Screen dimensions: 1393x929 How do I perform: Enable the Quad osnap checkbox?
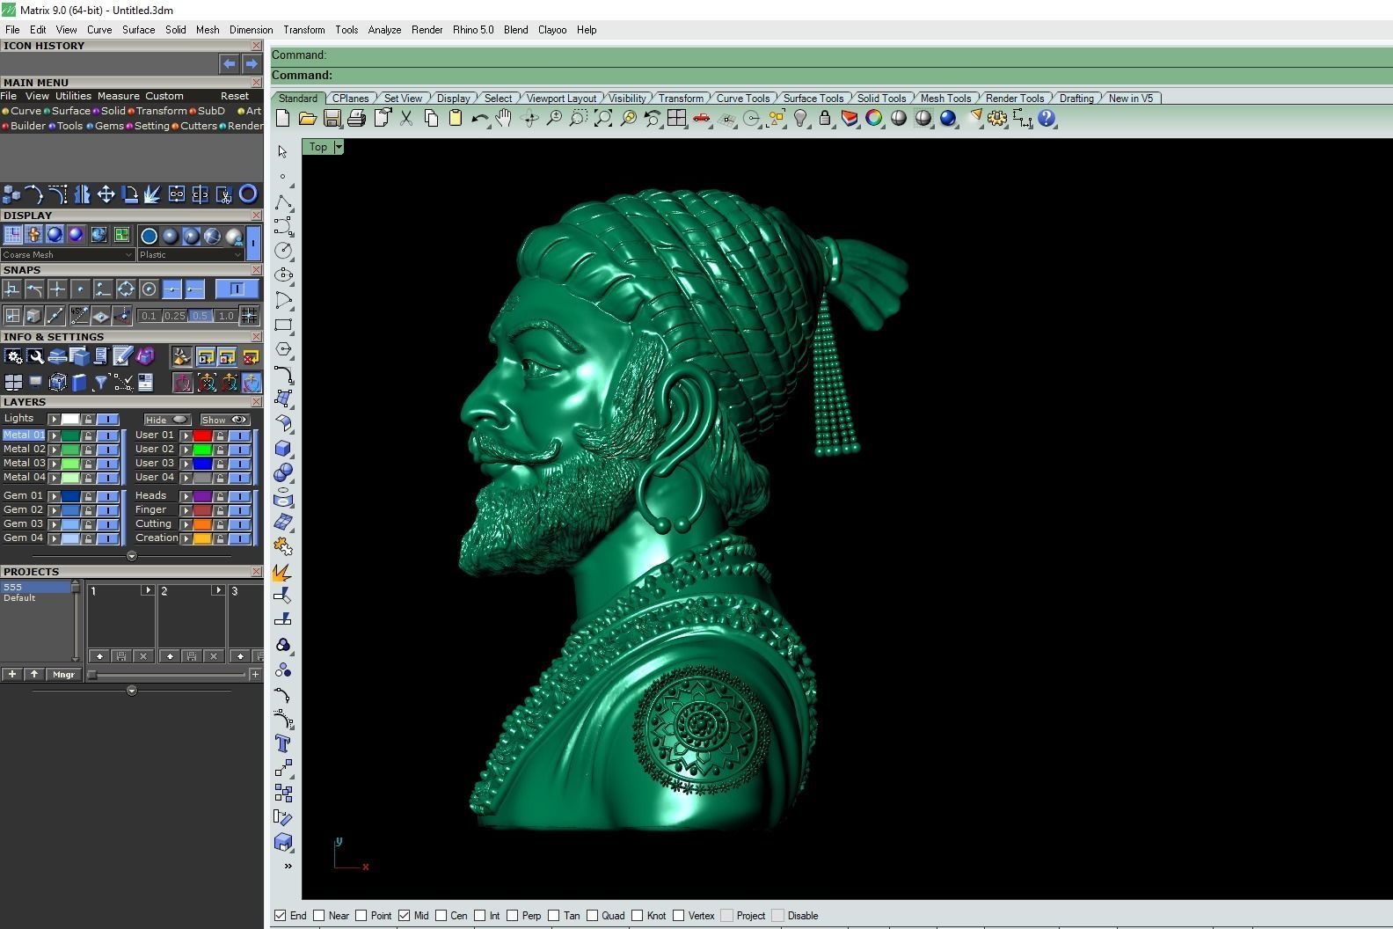(593, 916)
